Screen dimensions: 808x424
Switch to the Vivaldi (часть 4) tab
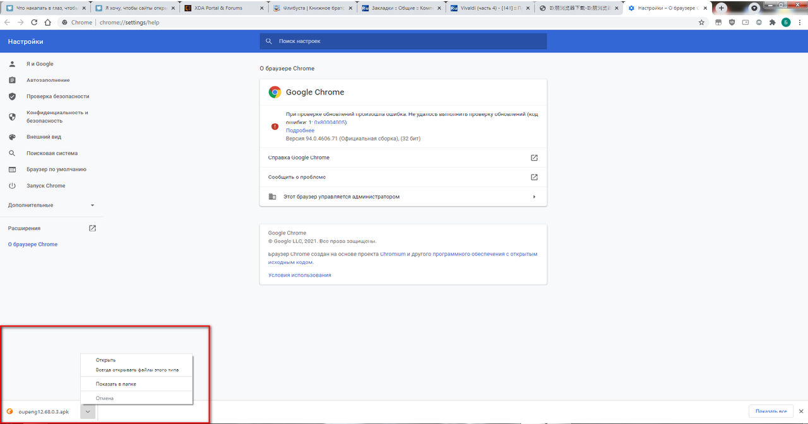point(489,8)
